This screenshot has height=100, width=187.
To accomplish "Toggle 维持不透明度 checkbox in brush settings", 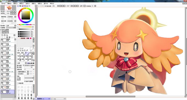I will [x=25, y=81].
